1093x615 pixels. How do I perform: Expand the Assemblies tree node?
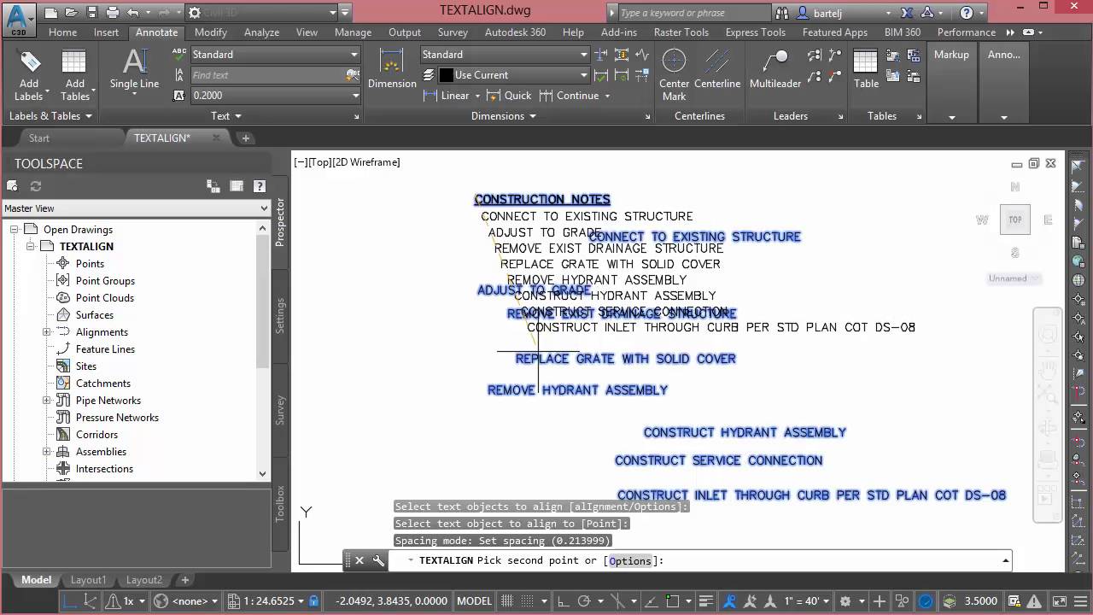tap(47, 451)
